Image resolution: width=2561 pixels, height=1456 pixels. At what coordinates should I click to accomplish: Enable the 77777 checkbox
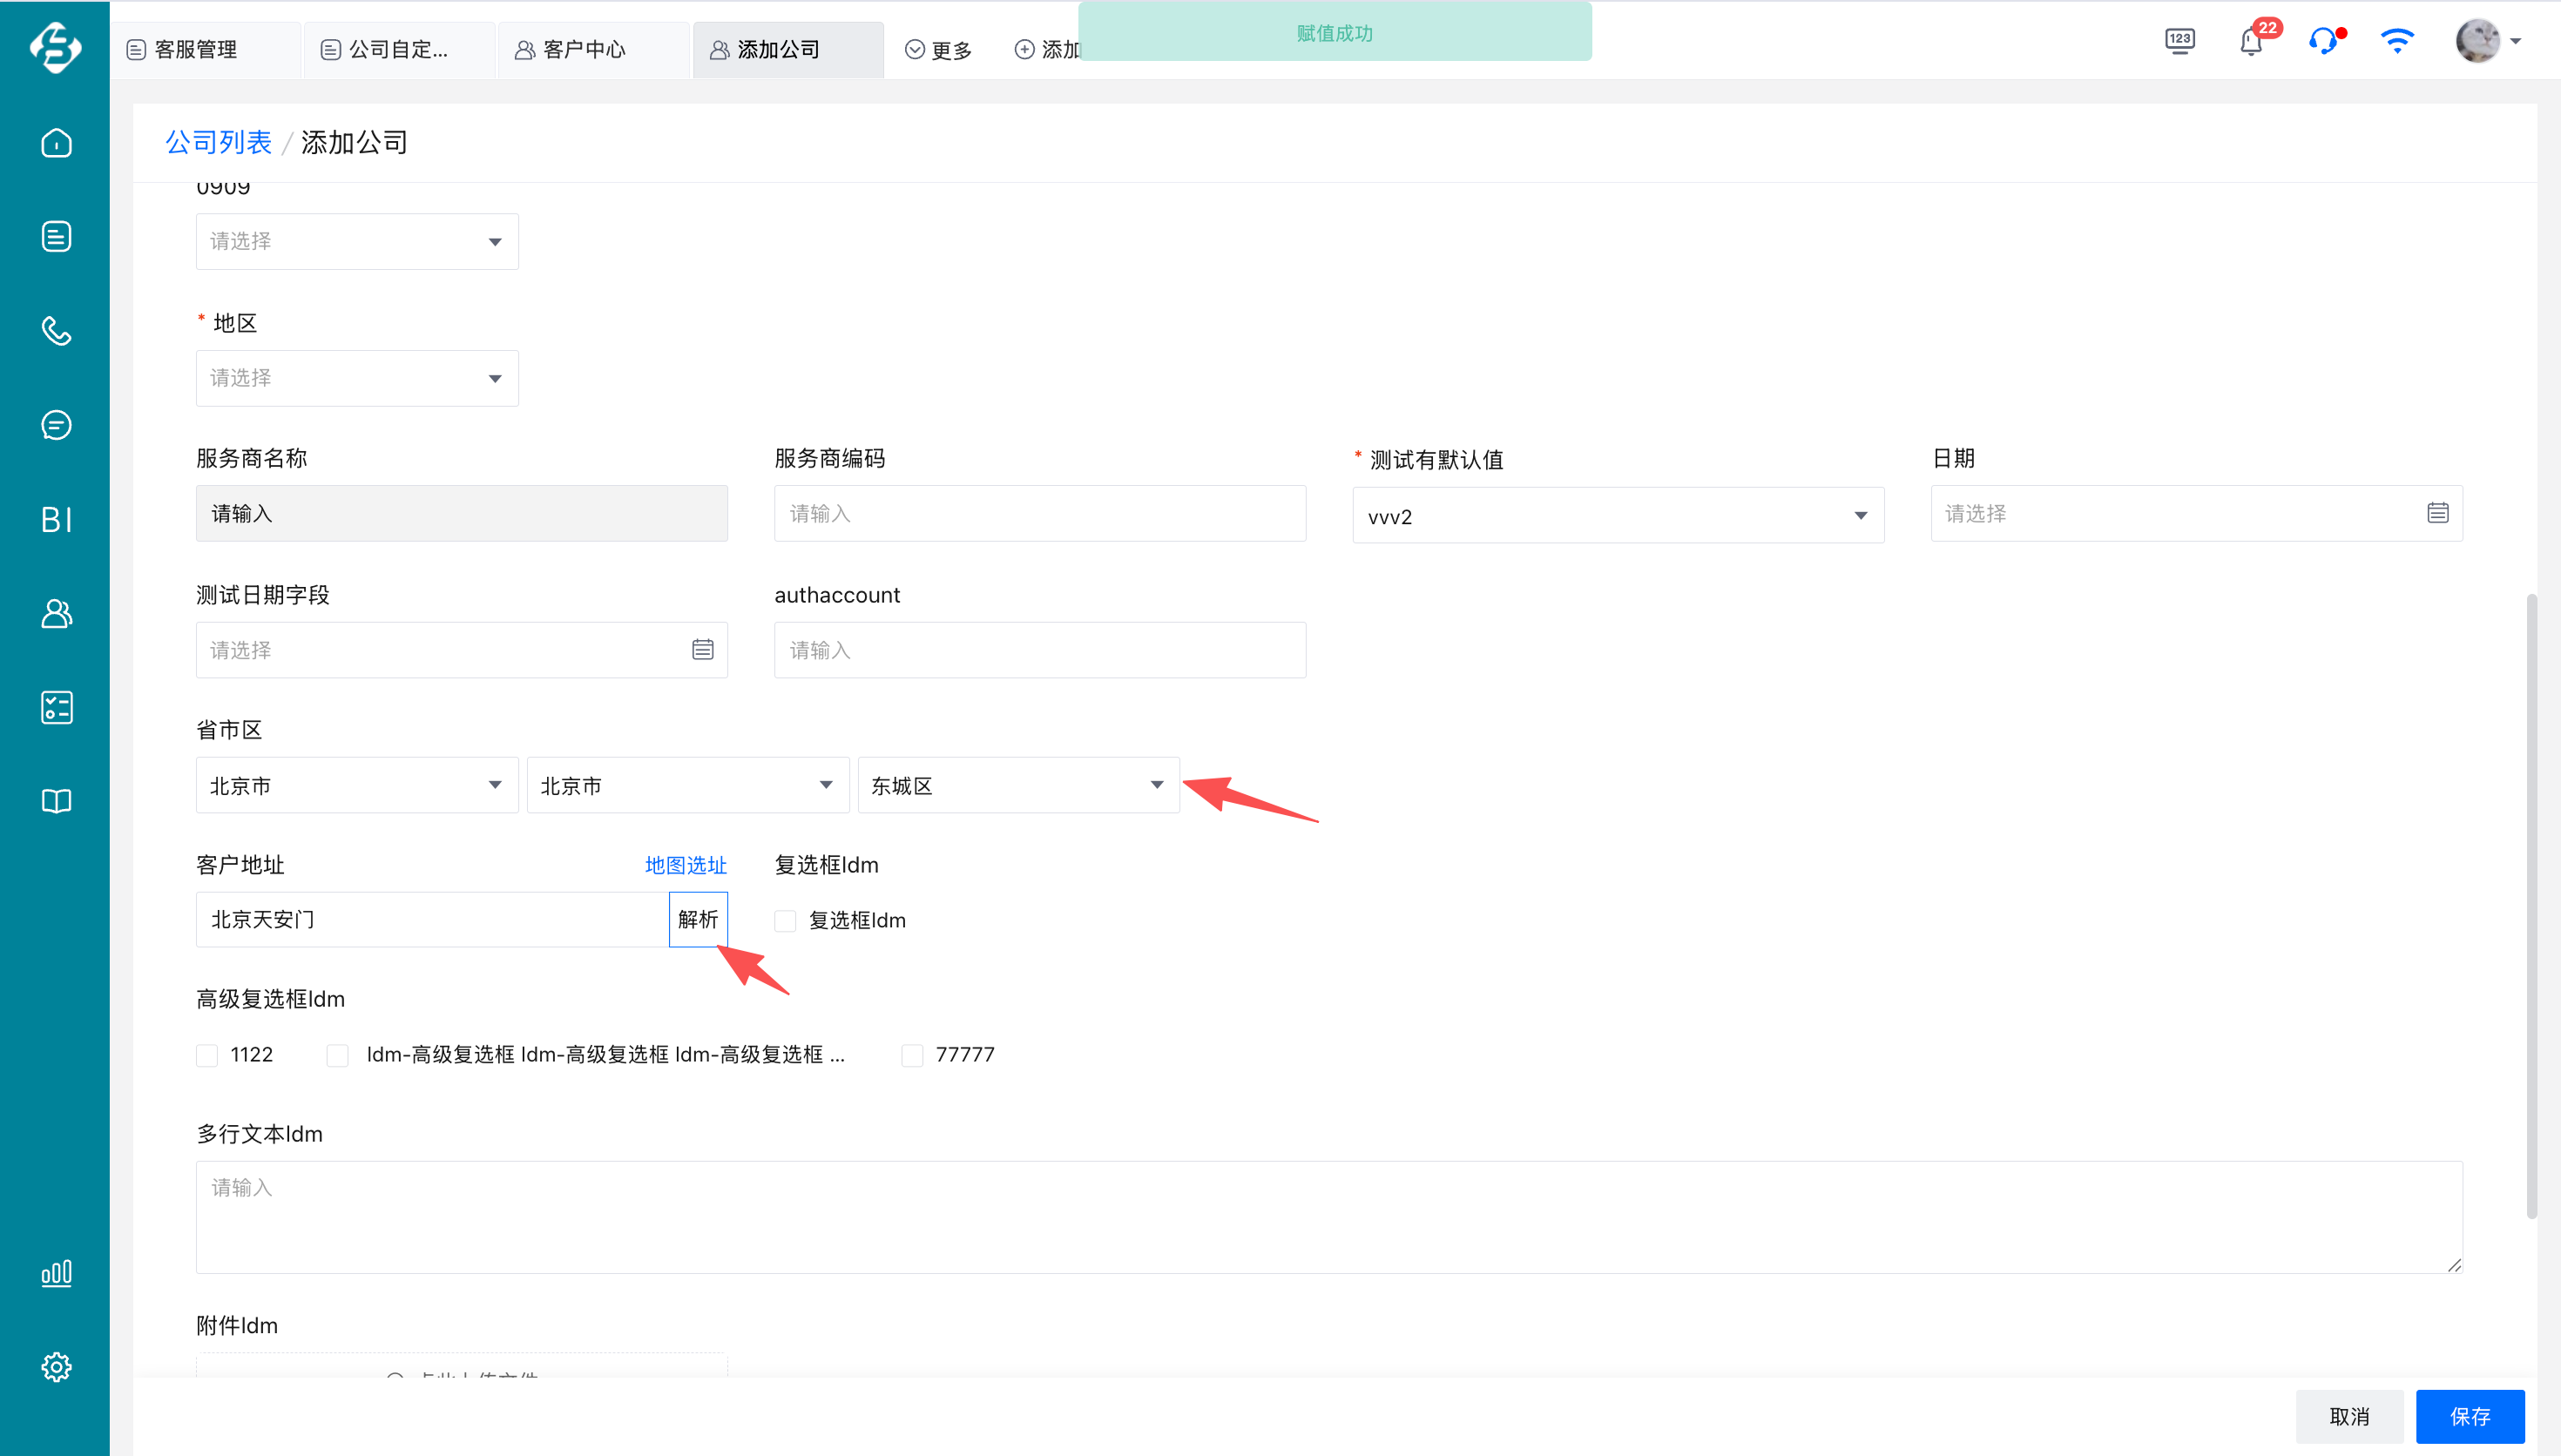[912, 1055]
